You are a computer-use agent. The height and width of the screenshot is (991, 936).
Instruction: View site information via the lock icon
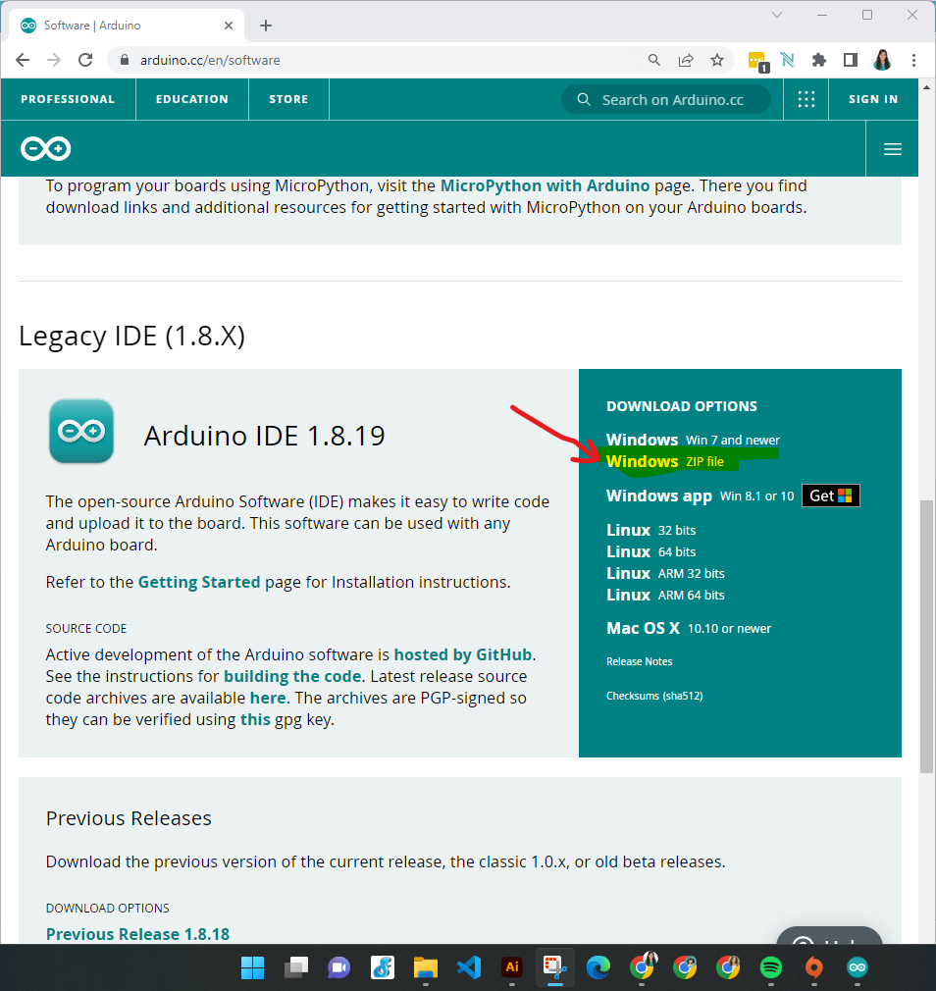pos(125,60)
